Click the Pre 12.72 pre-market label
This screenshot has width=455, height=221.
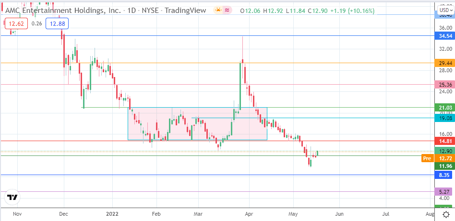coord(437,158)
